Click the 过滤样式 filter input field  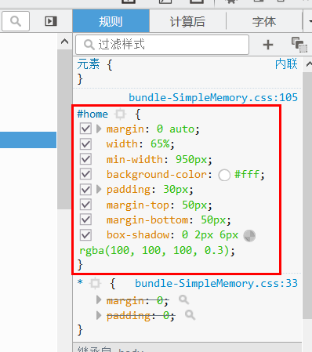click(162, 45)
